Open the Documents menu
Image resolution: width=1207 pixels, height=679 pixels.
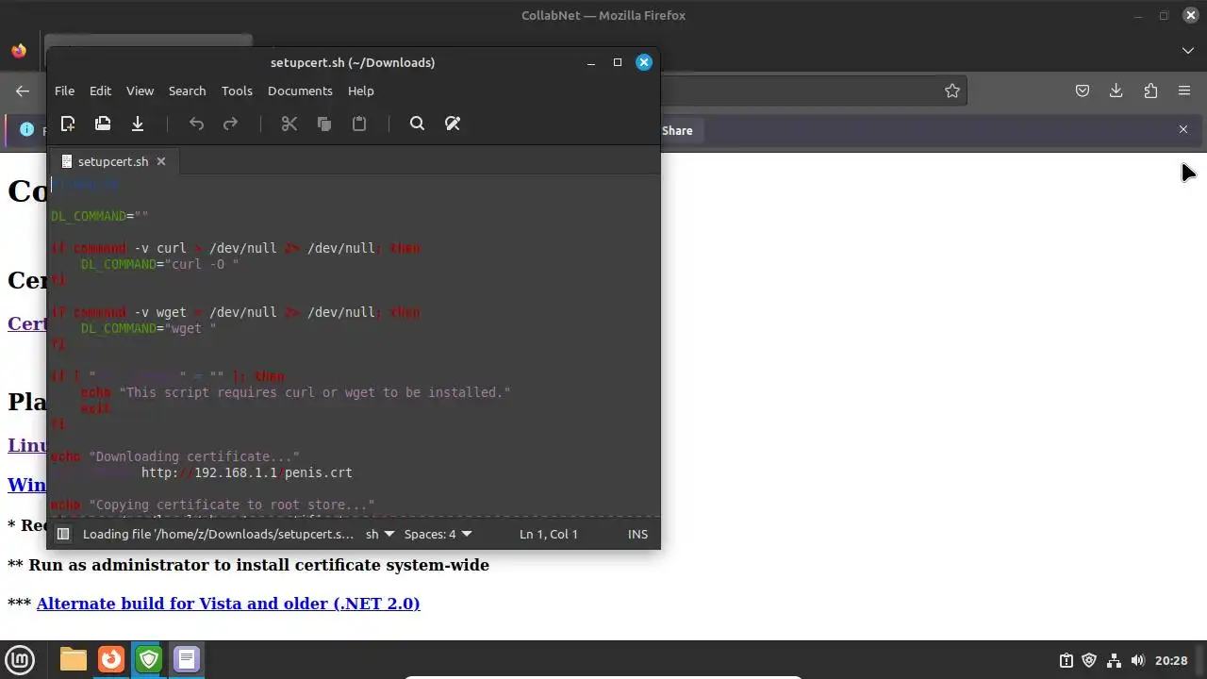(x=300, y=91)
